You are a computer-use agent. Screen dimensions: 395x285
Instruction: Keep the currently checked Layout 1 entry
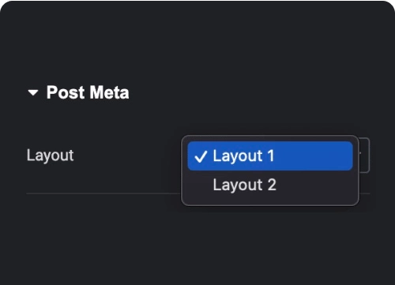[270, 156]
